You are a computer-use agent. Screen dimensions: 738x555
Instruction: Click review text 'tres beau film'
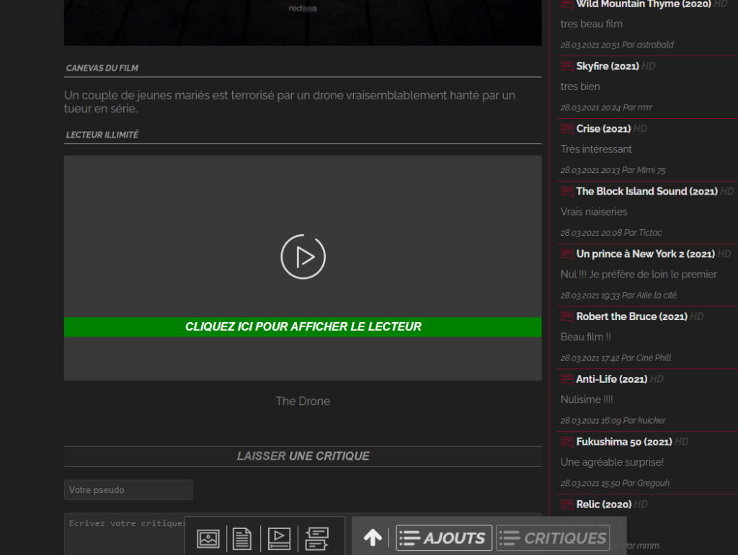click(591, 24)
